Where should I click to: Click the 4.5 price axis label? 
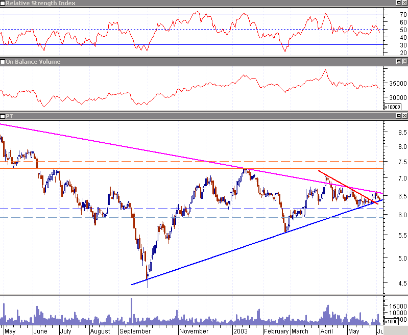[x=402, y=284]
